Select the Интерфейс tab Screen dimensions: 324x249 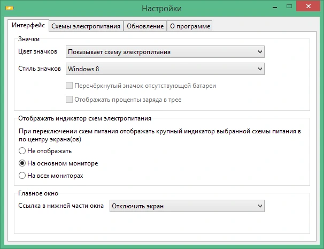click(x=28, y=25)
